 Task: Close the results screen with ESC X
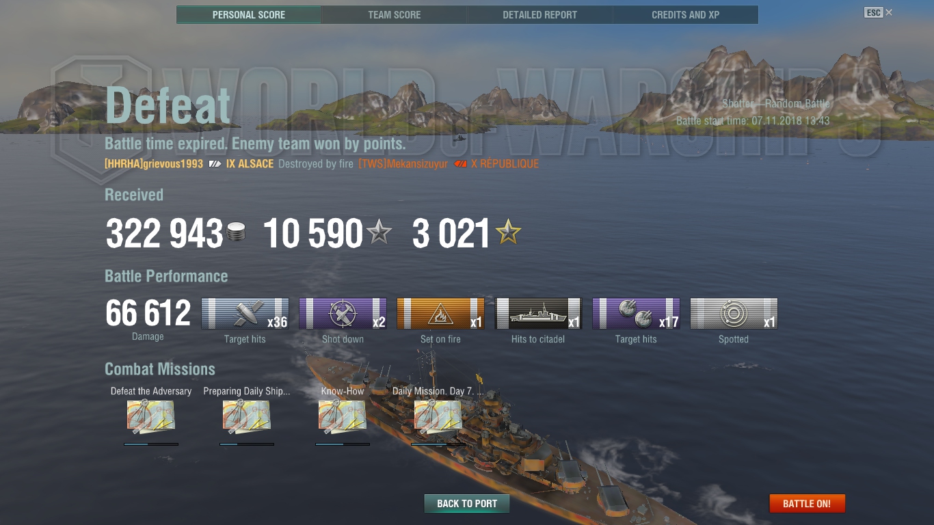(879, 12)
